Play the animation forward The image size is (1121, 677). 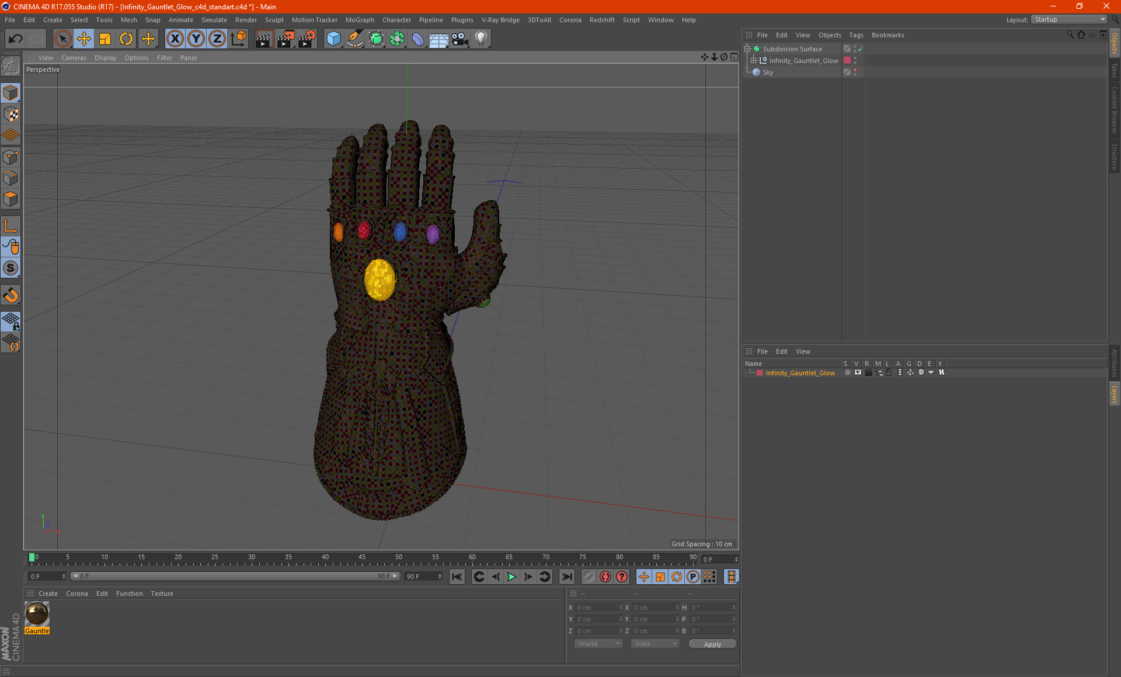pyautogui.click(x=511, y=577)
